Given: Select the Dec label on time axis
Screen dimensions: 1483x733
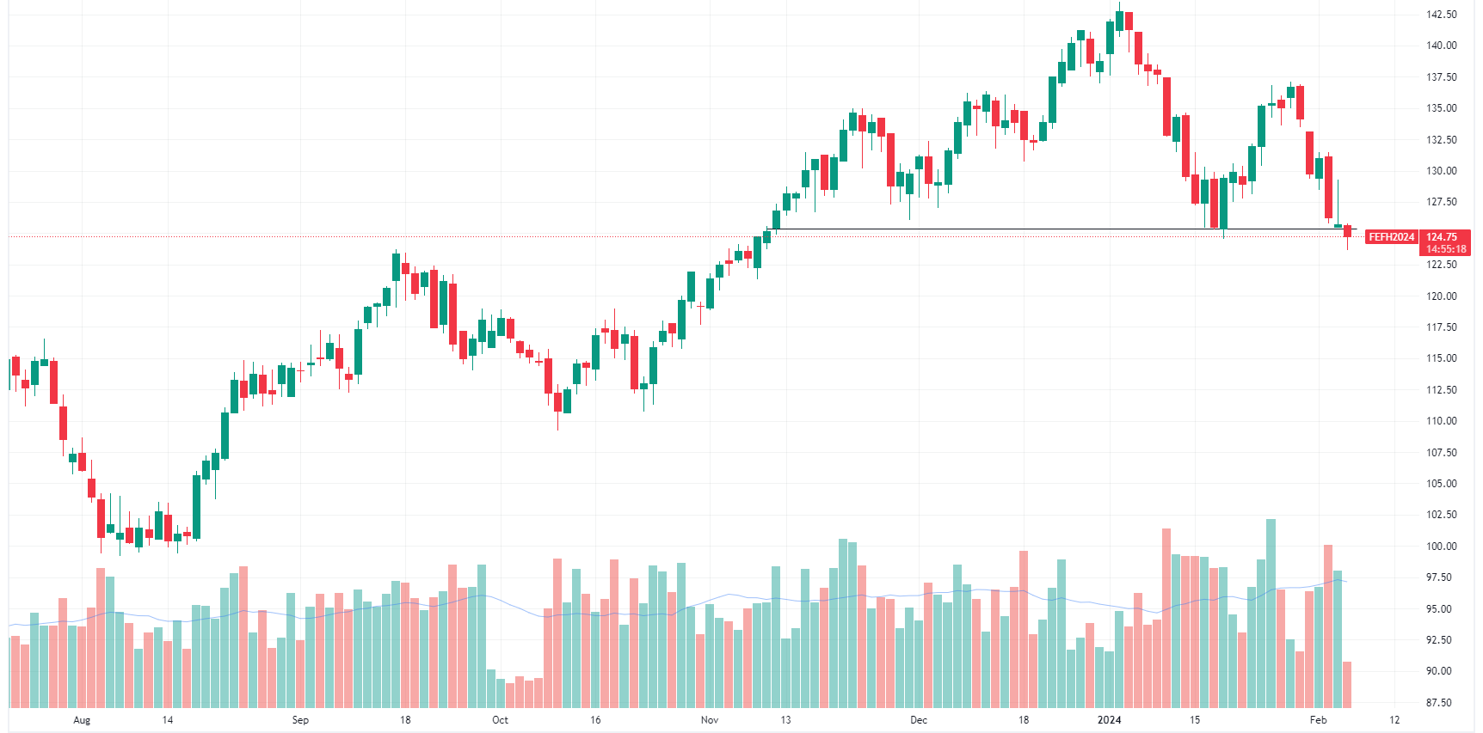Looking at the screenshot, I should coord(919,720).
